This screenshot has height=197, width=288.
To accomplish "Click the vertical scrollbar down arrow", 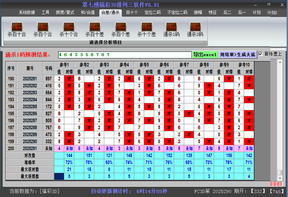I will (280, 178).
